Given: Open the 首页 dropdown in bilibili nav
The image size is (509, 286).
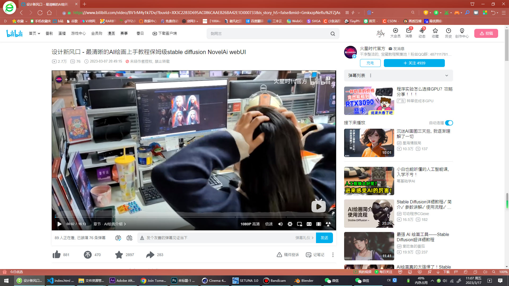Looking at the screenshot, I should coord(34,33).
